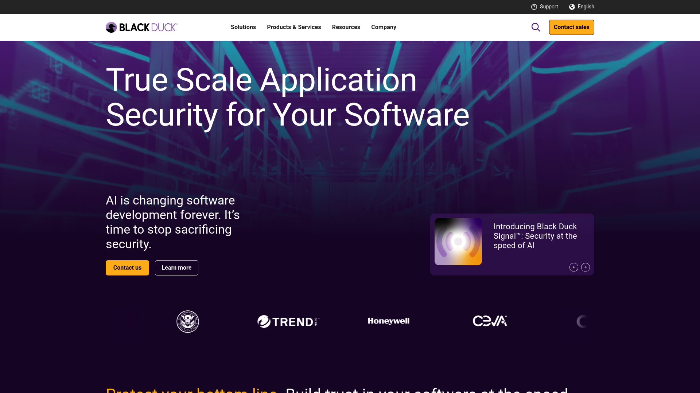The height and width of the screenshot is (393, 700).
Task: Go to previous carousel card arrow
Action: (x=574, y=267)
